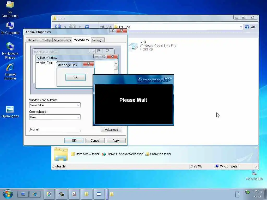Click Apply in Display Properties
Image resolution: width=267 pixels, height=200 pixels.
[x=116, y=140]
